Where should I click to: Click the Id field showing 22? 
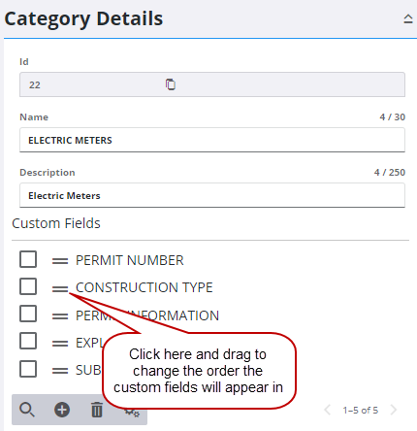click(212, 84)
